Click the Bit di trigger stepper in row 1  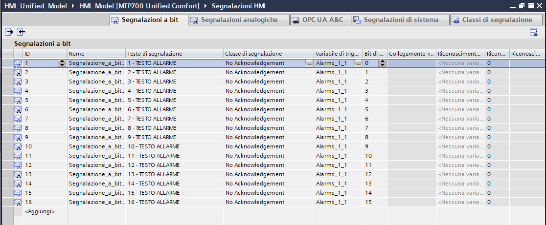[x=382, y=63]
